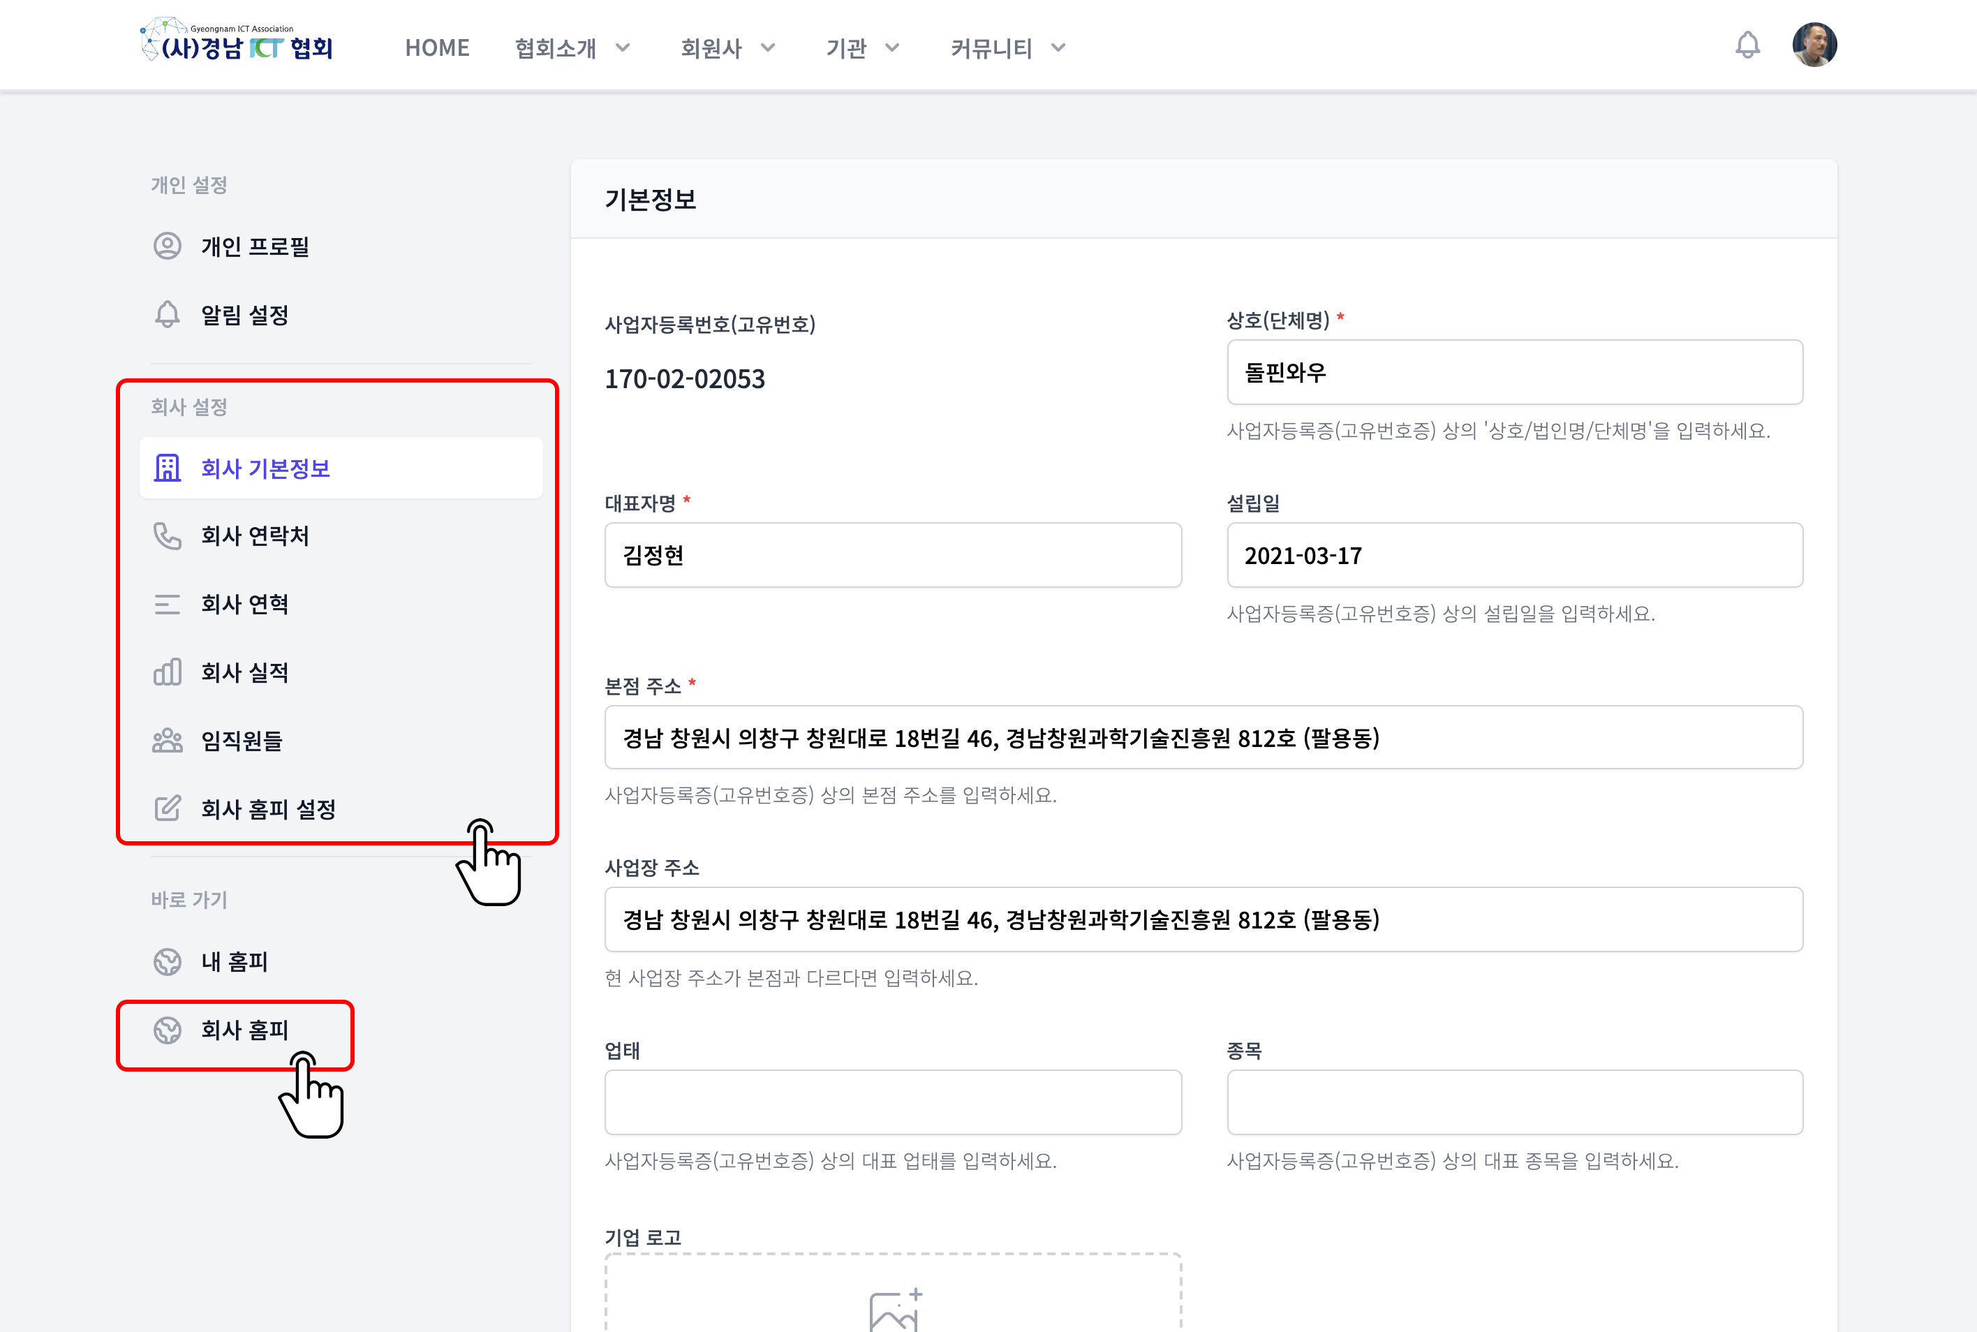Click the 기본정보 panel heading

651,200
